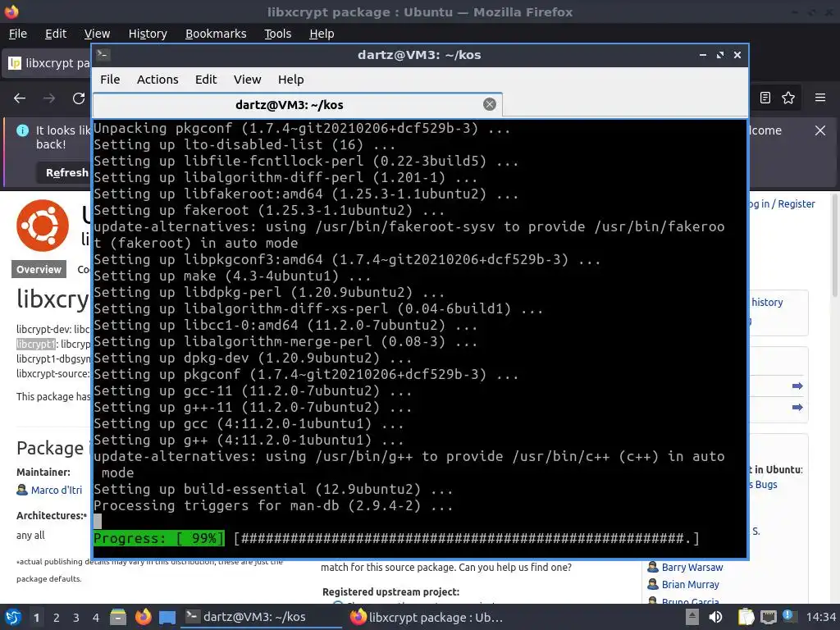Screen dimensions: 840x630
Task: Open Firefox Help menu
Action: (x=322, y=34)
